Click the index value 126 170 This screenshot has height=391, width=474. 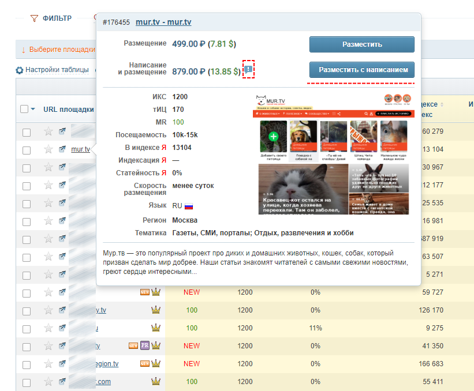coord(431,310)
